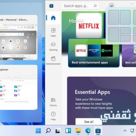Launch Microsoft Edge from taskbar
This screenshot has height=136, width=136.
click(88, 131)
